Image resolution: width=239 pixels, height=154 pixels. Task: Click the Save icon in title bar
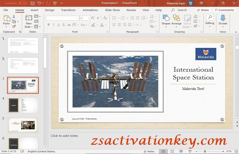coord(32,3)
